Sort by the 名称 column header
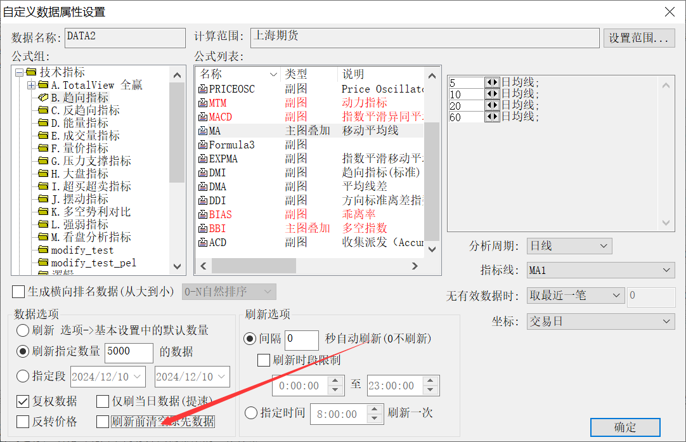This screenshot has height=442, width=686. [238, 74]
